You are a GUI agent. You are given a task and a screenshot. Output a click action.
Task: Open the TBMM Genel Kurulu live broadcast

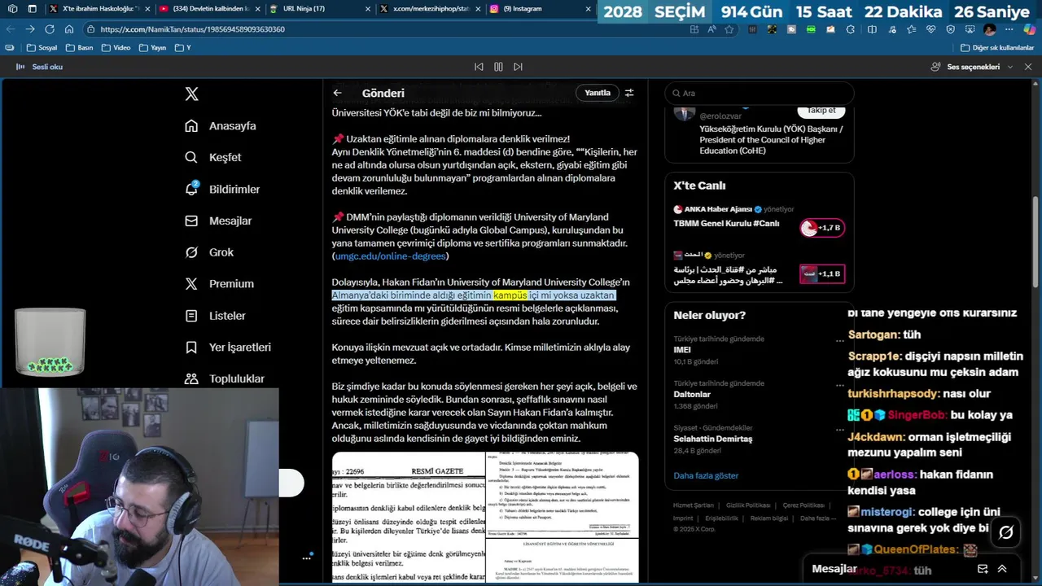tap(759, 223)
